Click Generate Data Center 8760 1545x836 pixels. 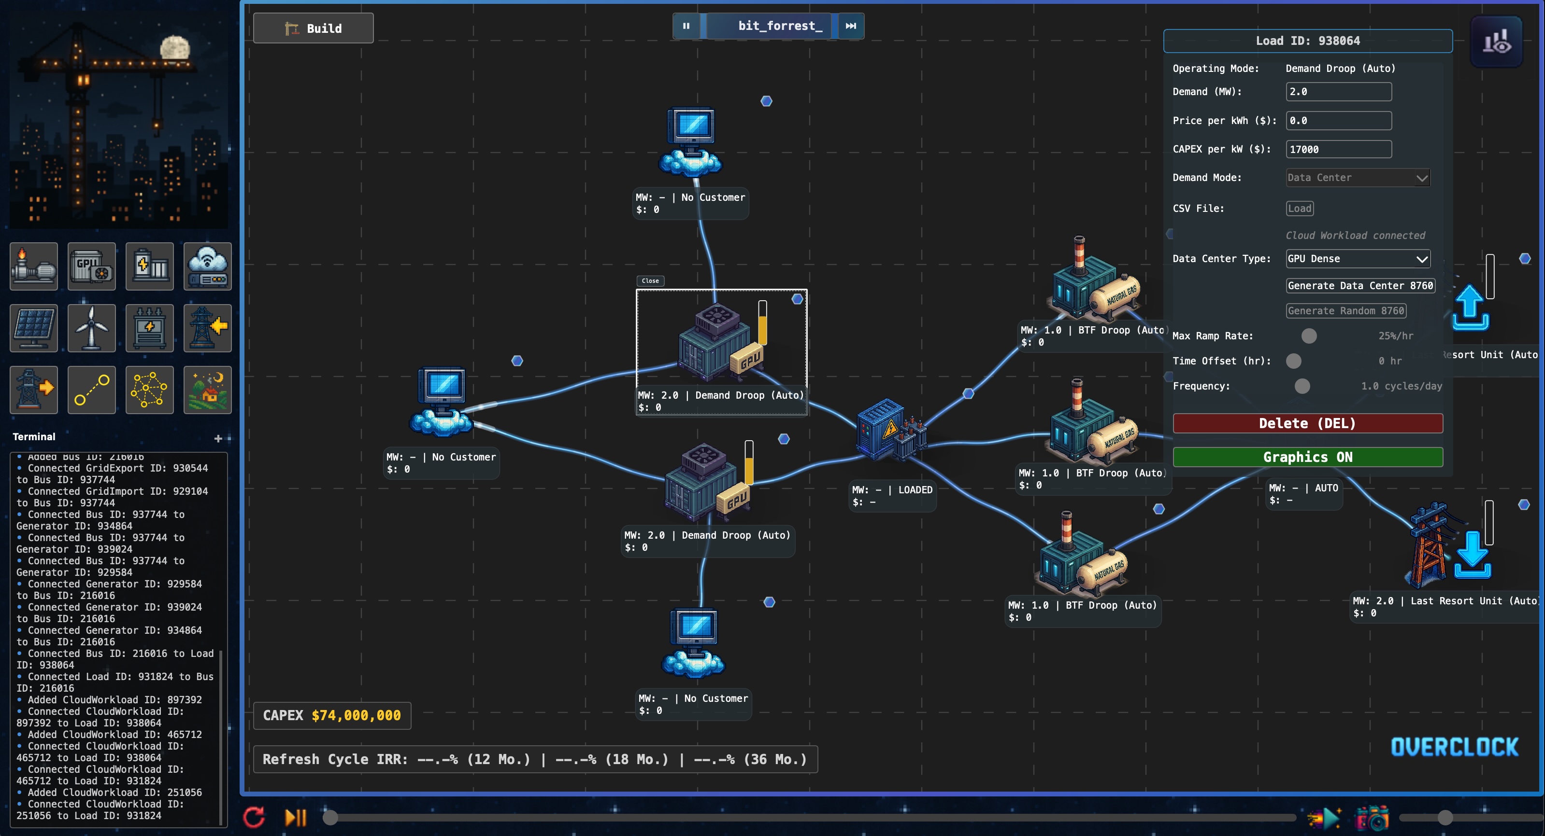pos(1359,286)
